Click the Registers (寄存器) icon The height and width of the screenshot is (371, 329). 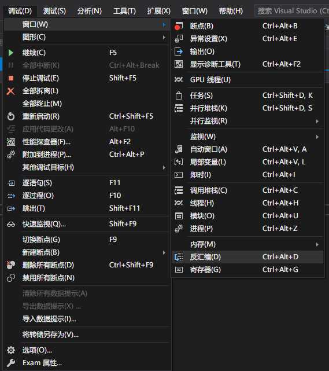point(179,270)
